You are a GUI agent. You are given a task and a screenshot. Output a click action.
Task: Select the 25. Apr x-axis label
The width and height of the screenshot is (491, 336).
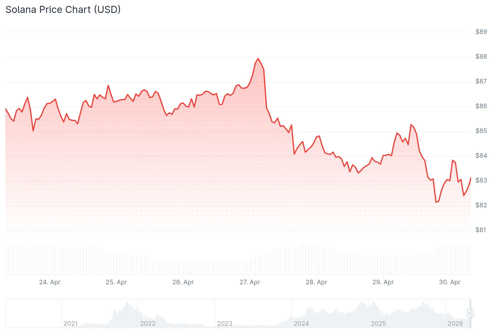[x=116, y=282]
